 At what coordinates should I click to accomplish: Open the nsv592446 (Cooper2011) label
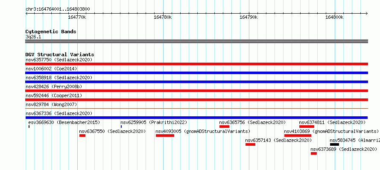[x=54, y=95]
